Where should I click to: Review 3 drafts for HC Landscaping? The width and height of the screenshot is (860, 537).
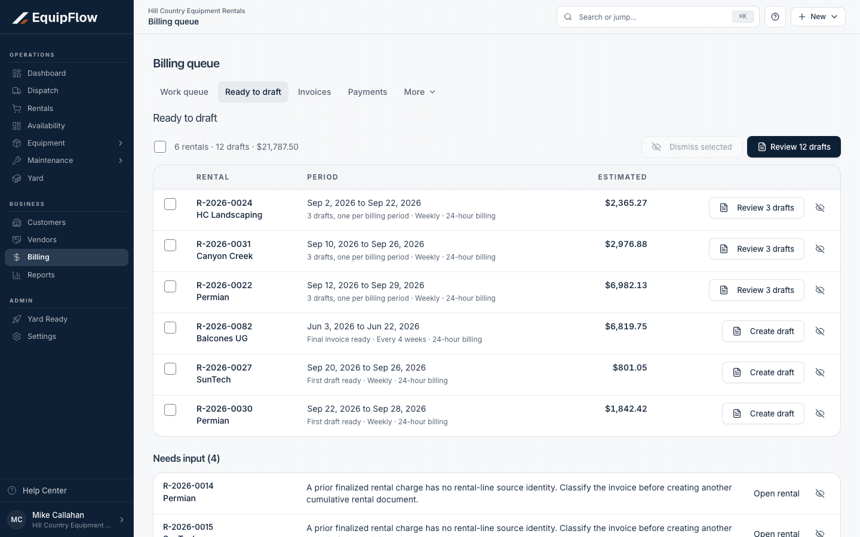756,208
